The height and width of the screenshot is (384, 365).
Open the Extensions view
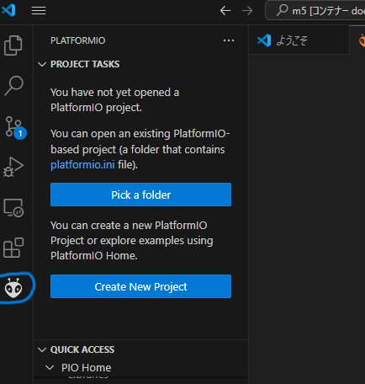click(13, 248)
